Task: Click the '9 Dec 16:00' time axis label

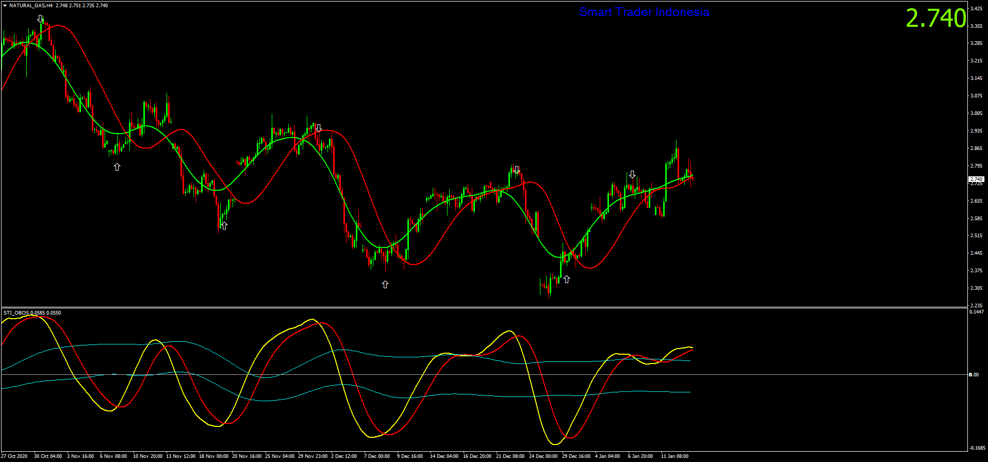Action: (410, 456)
